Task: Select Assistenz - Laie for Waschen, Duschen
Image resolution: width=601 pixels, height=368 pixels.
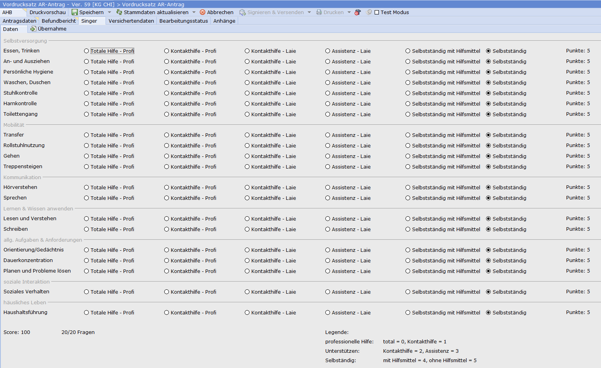Action: click(x=328, y=83)
